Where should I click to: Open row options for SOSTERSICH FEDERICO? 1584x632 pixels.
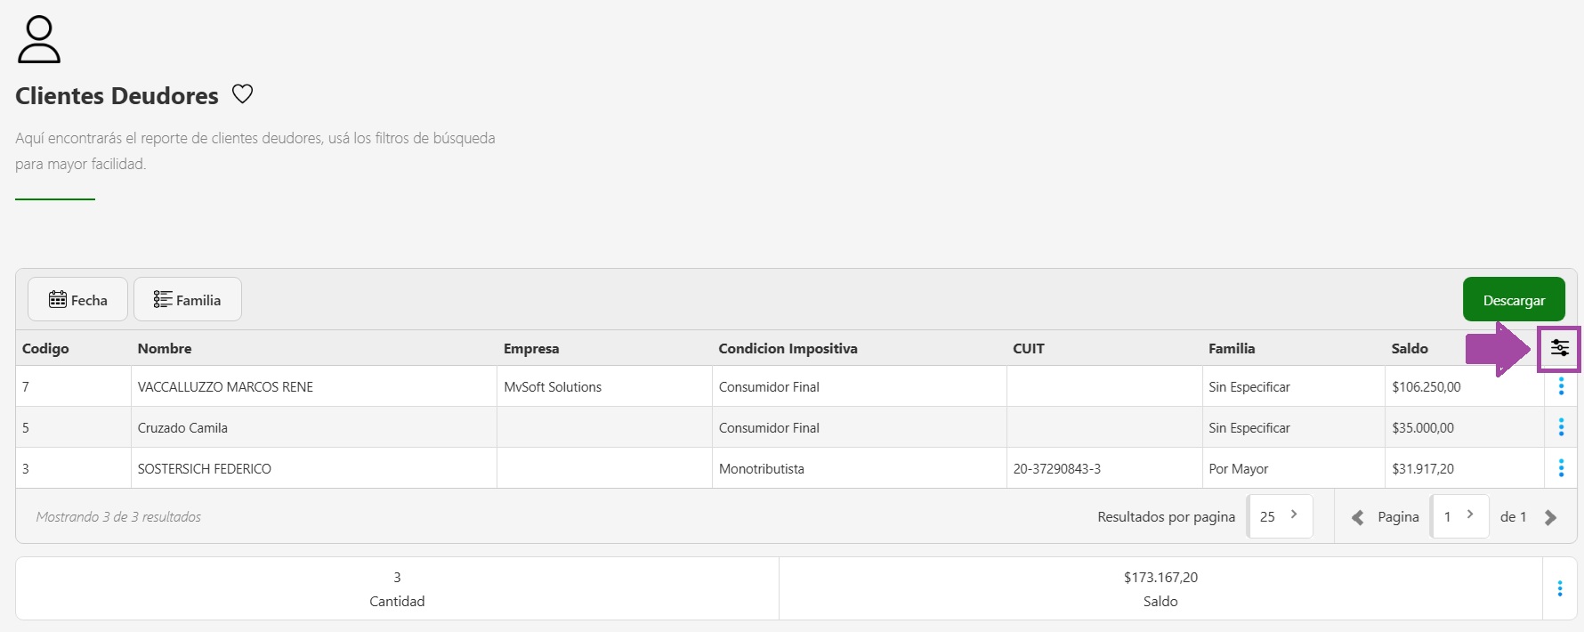point(1561,468)
